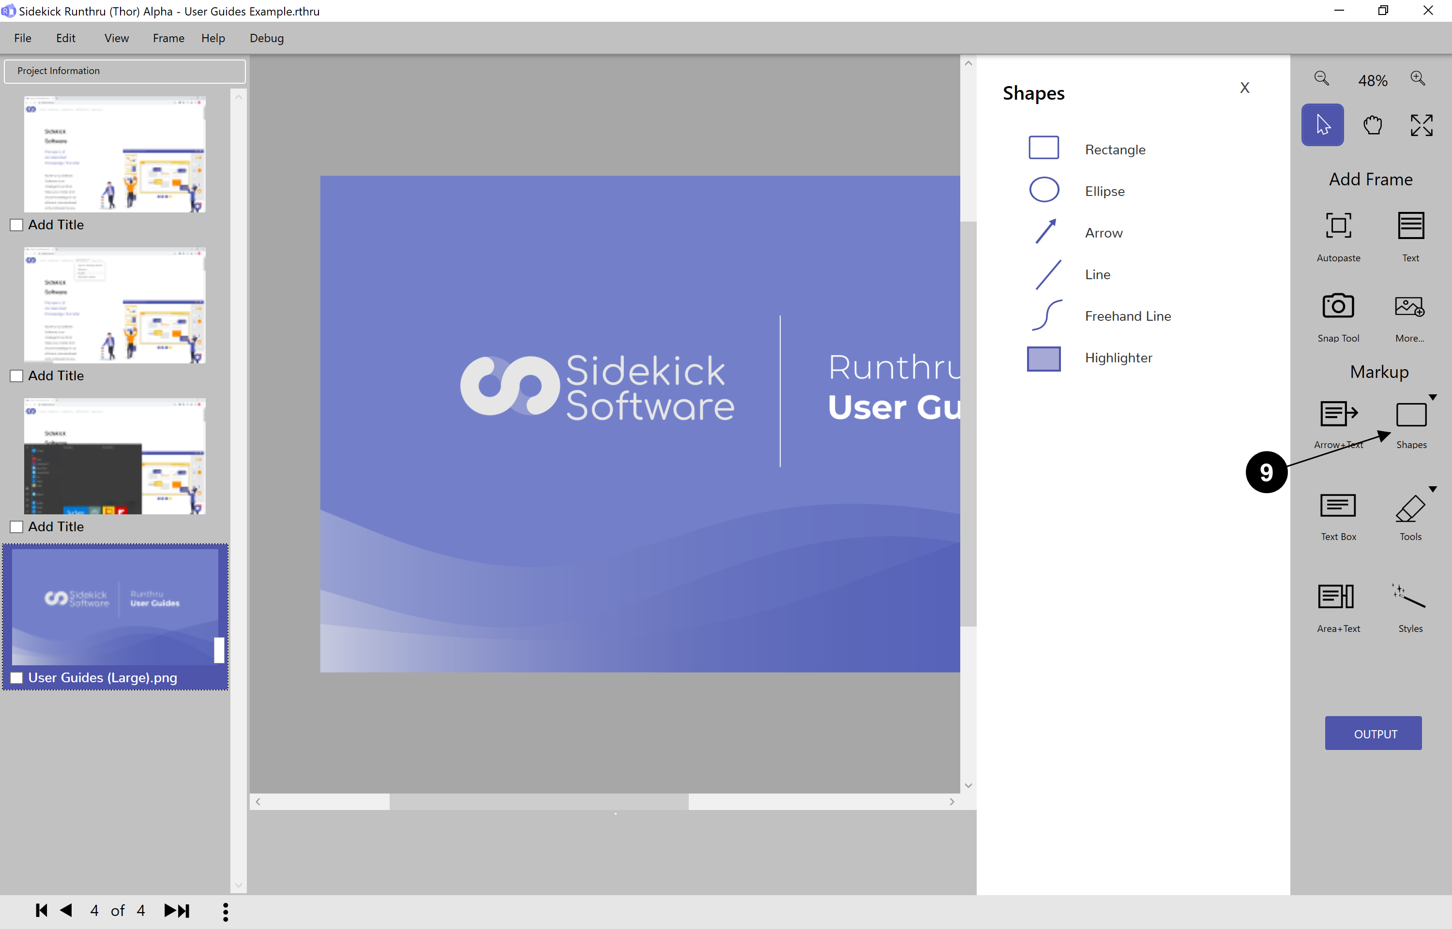Click the current frame number field
1452x929 pixels.
[x=94, y=910]
